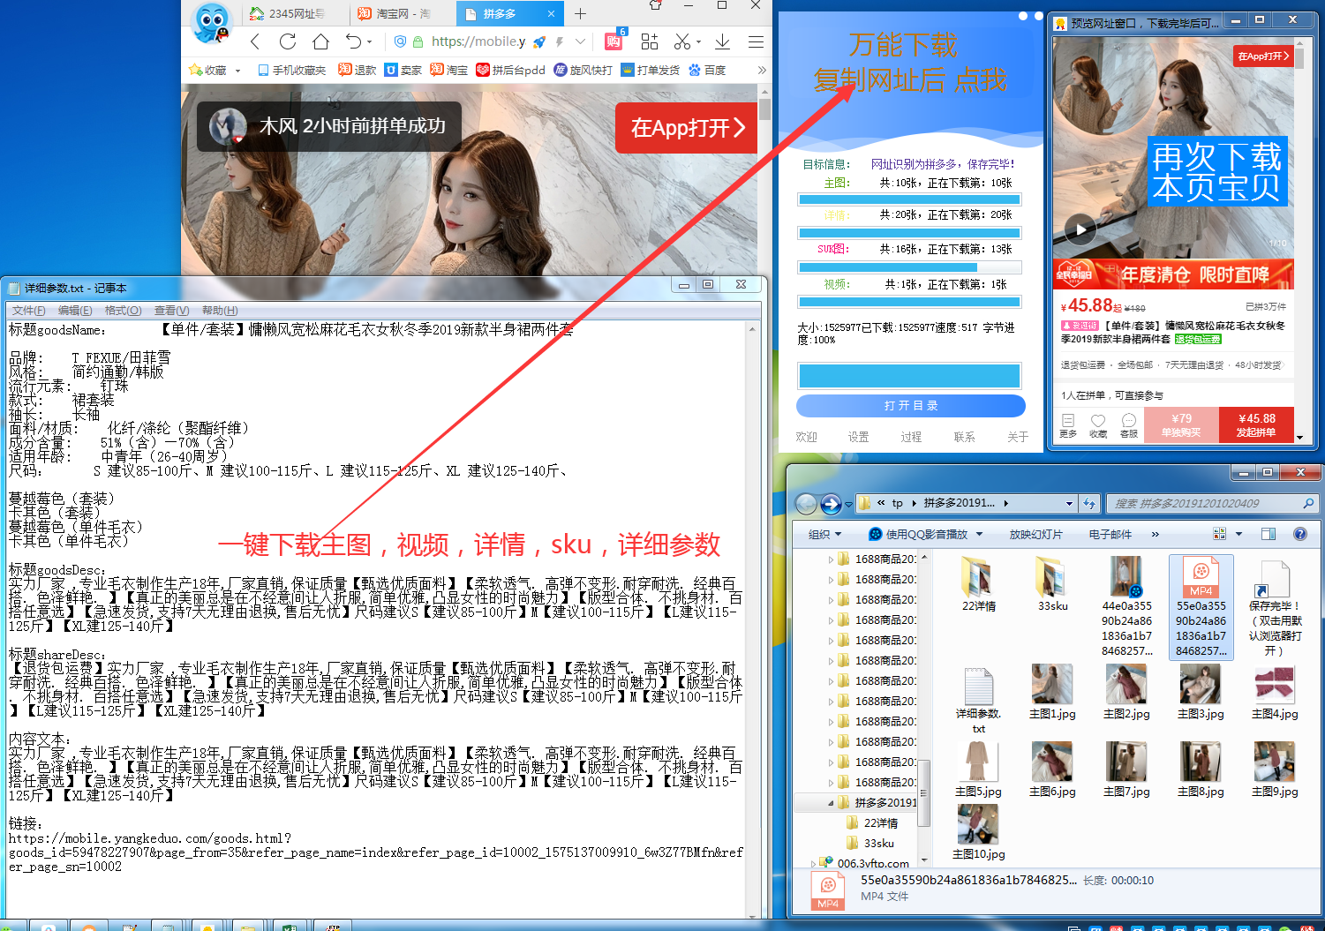Click 收藏 heart icon in preview window
Viewport: 1325px width, 931px height.
1098,425
